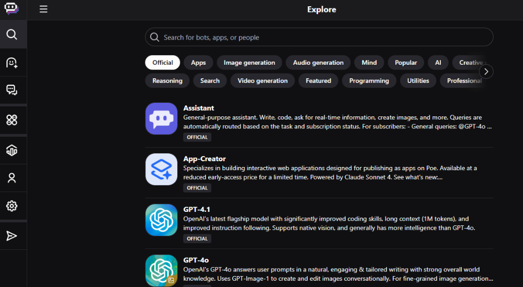This screenshot has height=287, width=523.
Task: Select the Popular category filter
Action: click(x=406, y=63)
